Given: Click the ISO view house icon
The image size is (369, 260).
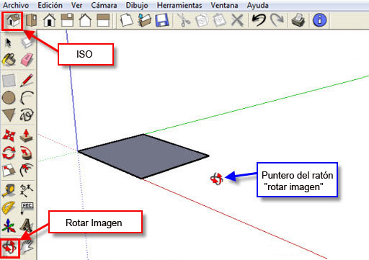Looking at the screenshot, I should [x=13, y=20].
